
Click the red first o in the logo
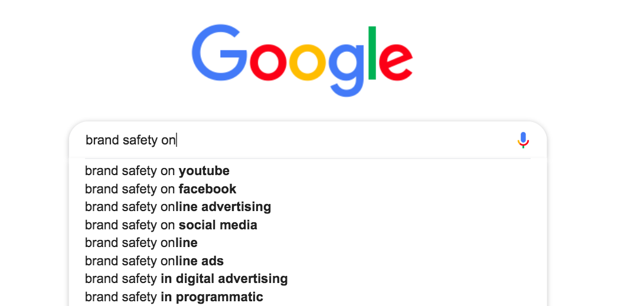tap(269, 60)
